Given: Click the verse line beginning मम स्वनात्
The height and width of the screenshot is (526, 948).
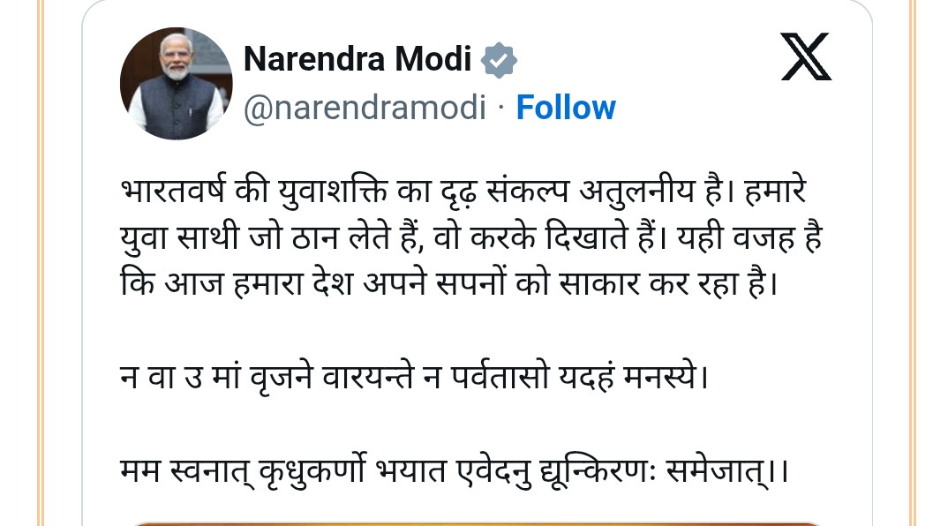Looking at the screenshot, I should tap(453, 470).
